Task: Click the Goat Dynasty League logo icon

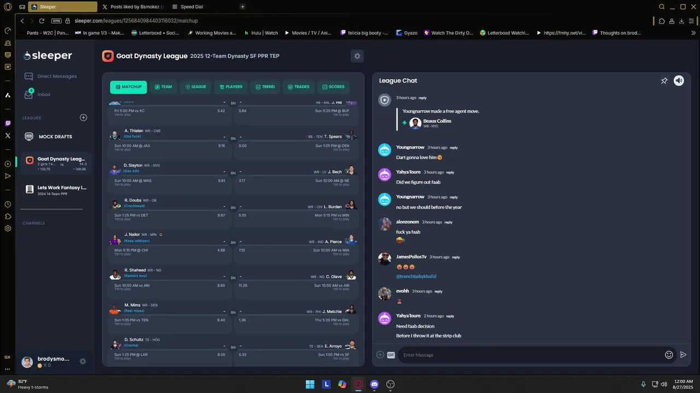Action: click(x=108, y=56)
